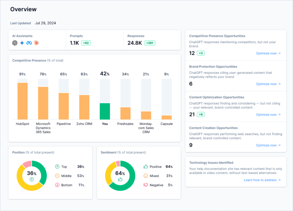Click the Top position up-arrow icon
Image resolution: width=293 pixels, height=211 pixels.
[x=57, y=167]
